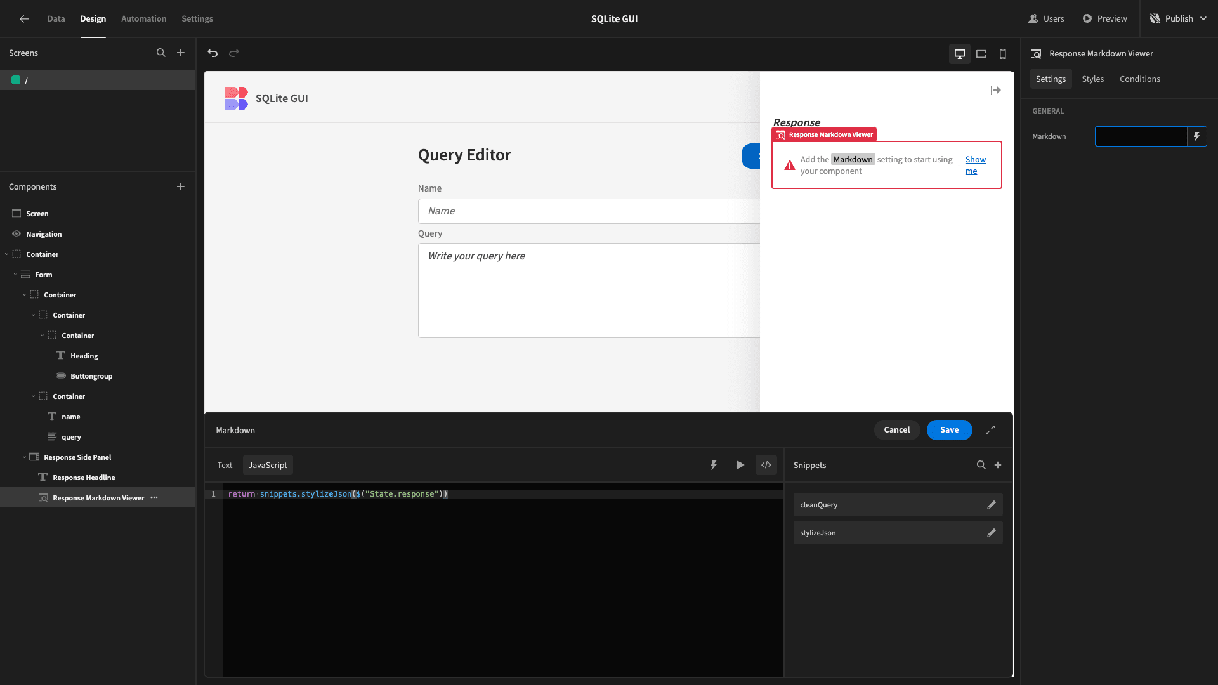Click the undo arrow icon
Viewport: 1218px width, 685px height.
click(x=213, y=53)
